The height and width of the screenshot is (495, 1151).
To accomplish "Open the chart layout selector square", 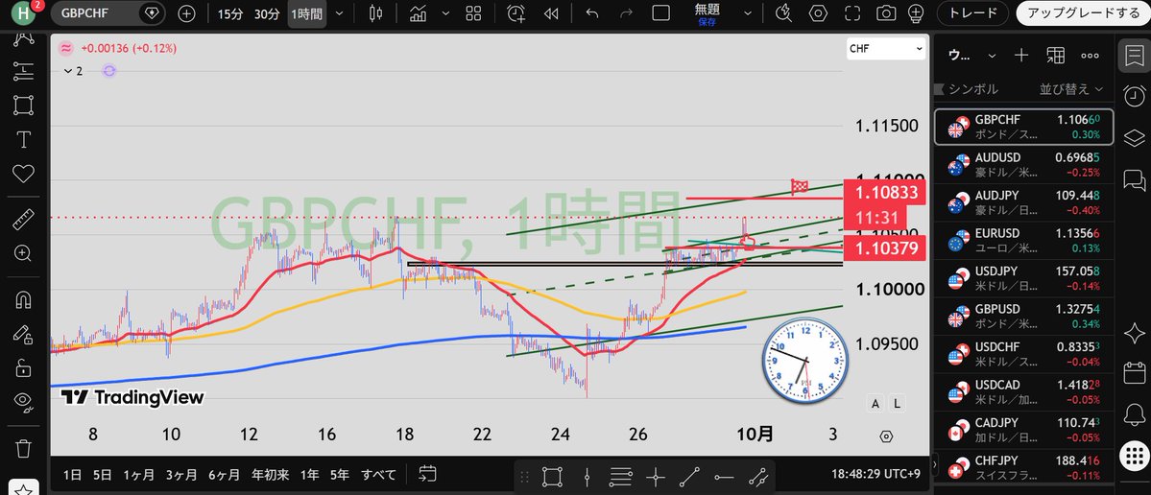I will coord(661,13).
